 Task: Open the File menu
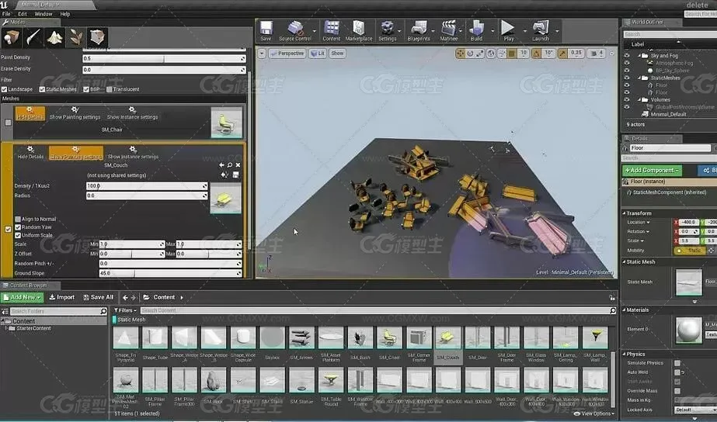[x=6, y=14]
